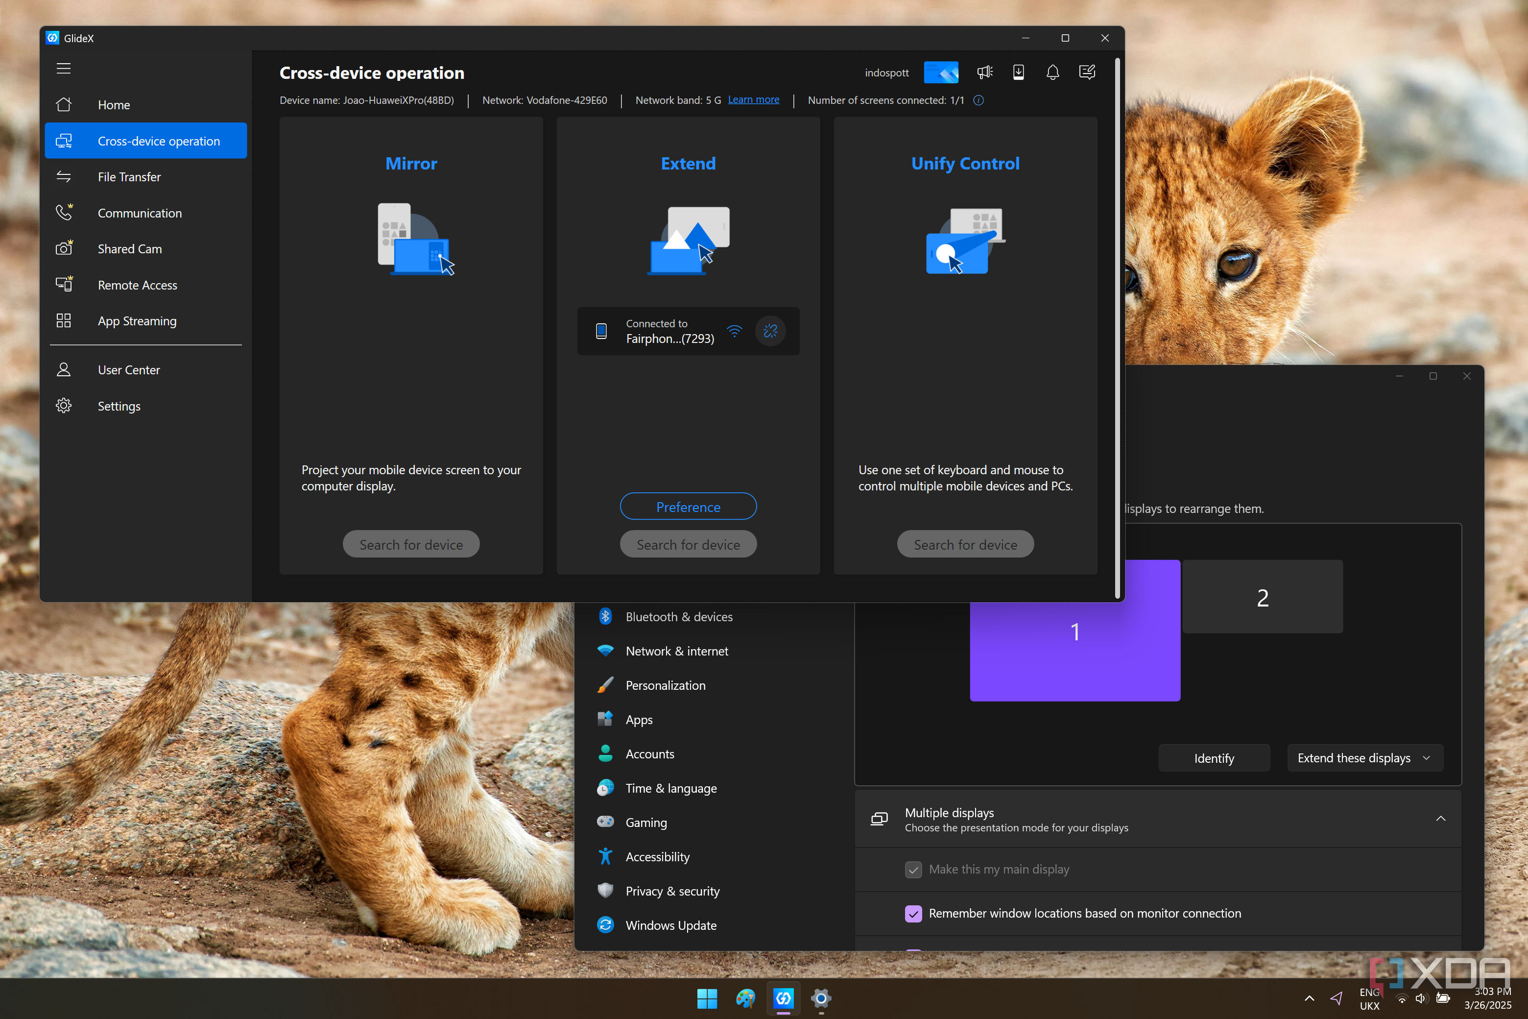The image size is (1528, 1019).
Task: Open the GlideX taskbar icon
Action: coord(784,998)
